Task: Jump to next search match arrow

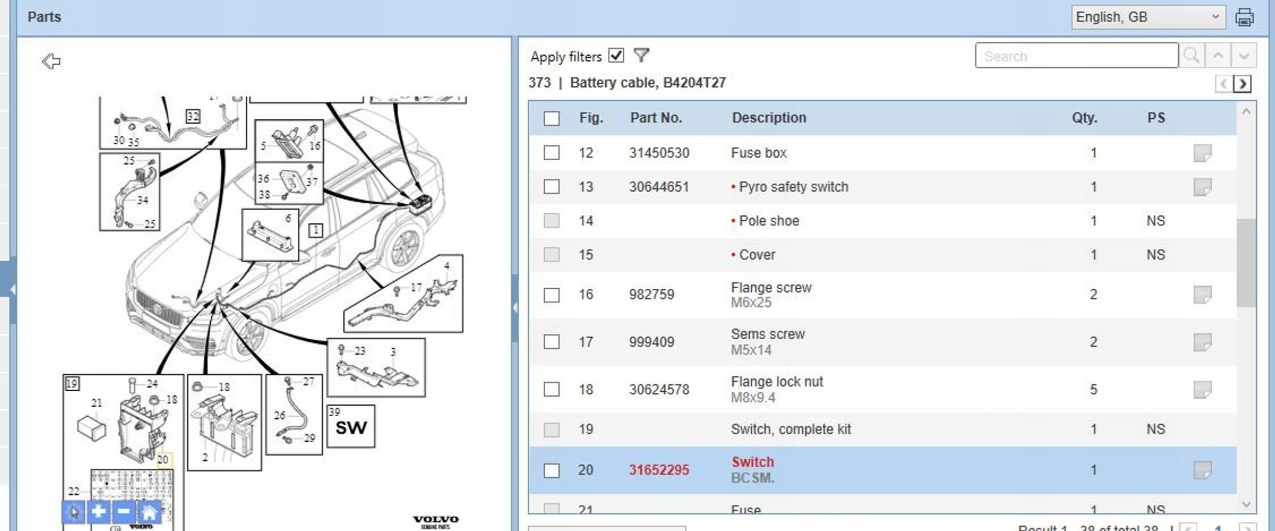Action: tap(1244, 56)
